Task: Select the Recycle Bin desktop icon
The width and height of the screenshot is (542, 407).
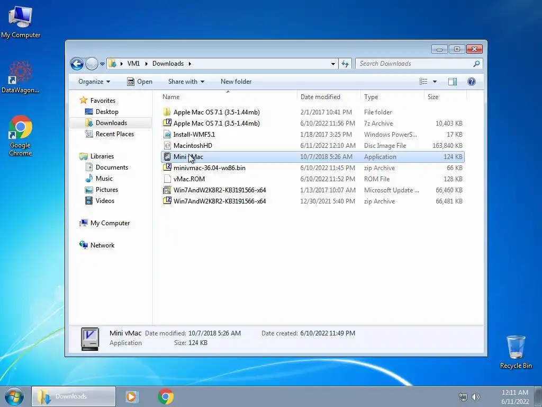Action: (x=516, y=352)
